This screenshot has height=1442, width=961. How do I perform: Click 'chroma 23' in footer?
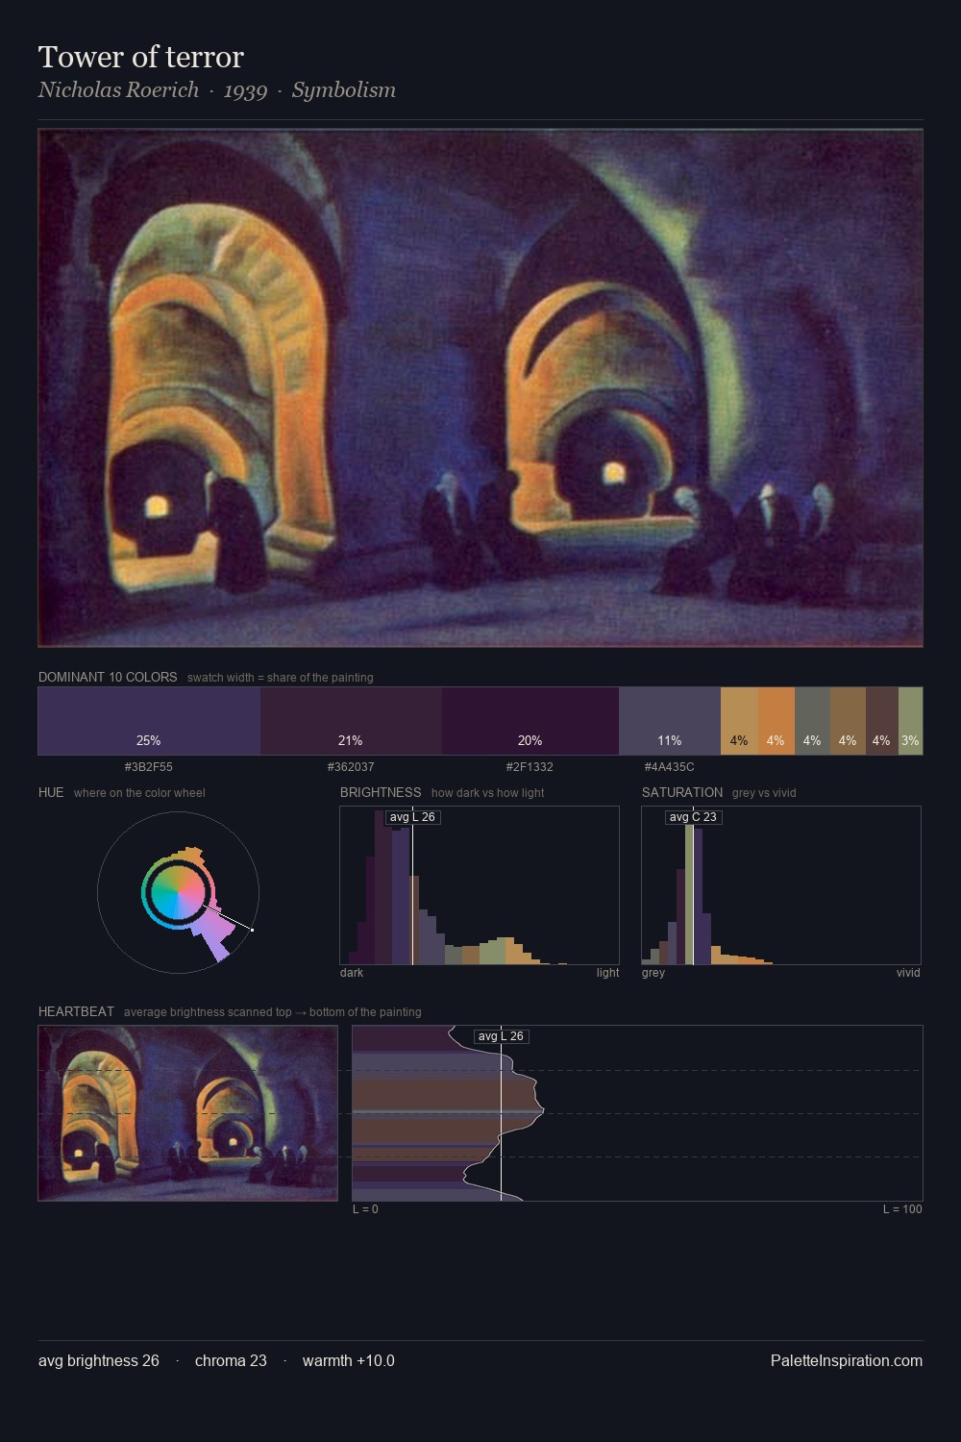(231, 1360)
